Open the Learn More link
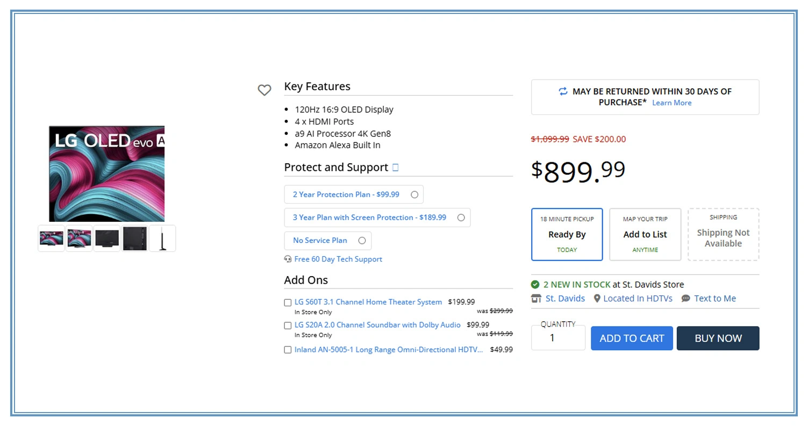Image resolution: width=808 pixels, height=426 pixels. pos(671,103)
